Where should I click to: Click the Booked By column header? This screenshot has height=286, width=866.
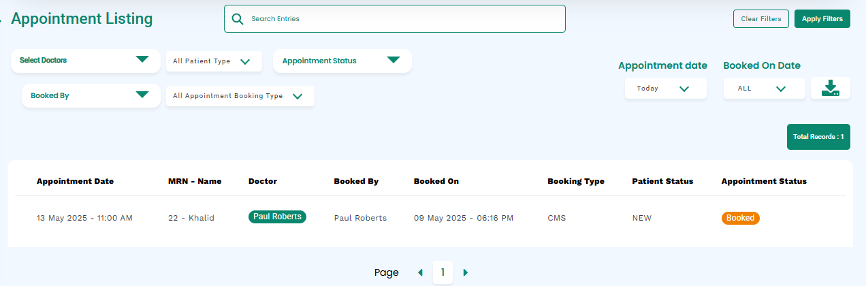(x=356, y=181)
